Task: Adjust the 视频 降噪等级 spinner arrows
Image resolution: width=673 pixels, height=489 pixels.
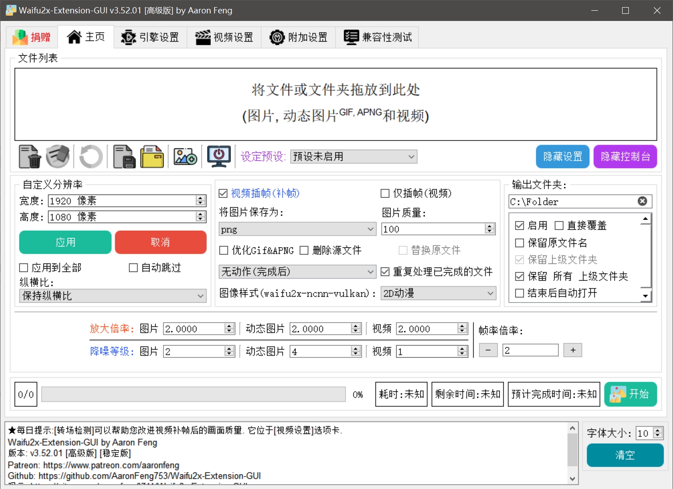Action: point(462,352)
